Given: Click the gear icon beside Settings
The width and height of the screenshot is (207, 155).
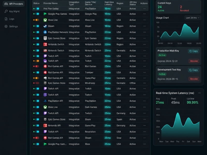Looking at the screenshot, I should click(6, 26).
